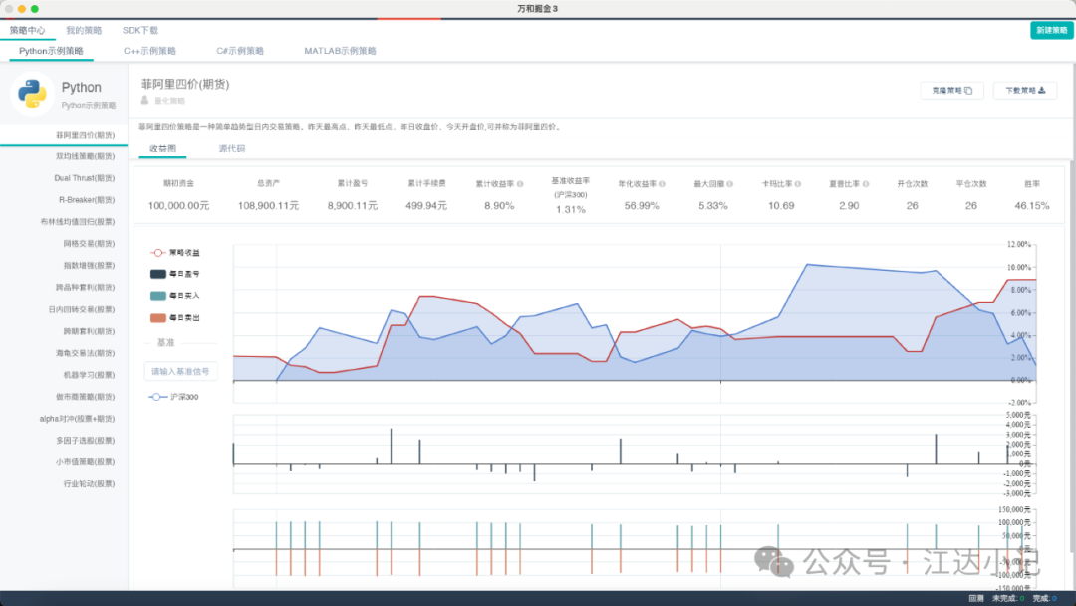The image size is (1076, 606).
Task: Select the C#示例策略 tab
Action: 240,51
